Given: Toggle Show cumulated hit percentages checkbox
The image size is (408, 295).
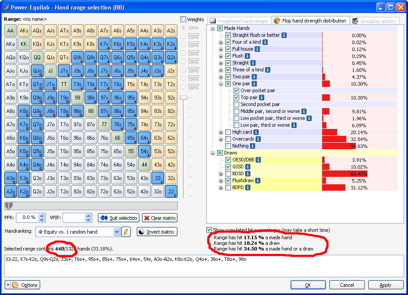Looking at the screenshot, I should [209, 230].
